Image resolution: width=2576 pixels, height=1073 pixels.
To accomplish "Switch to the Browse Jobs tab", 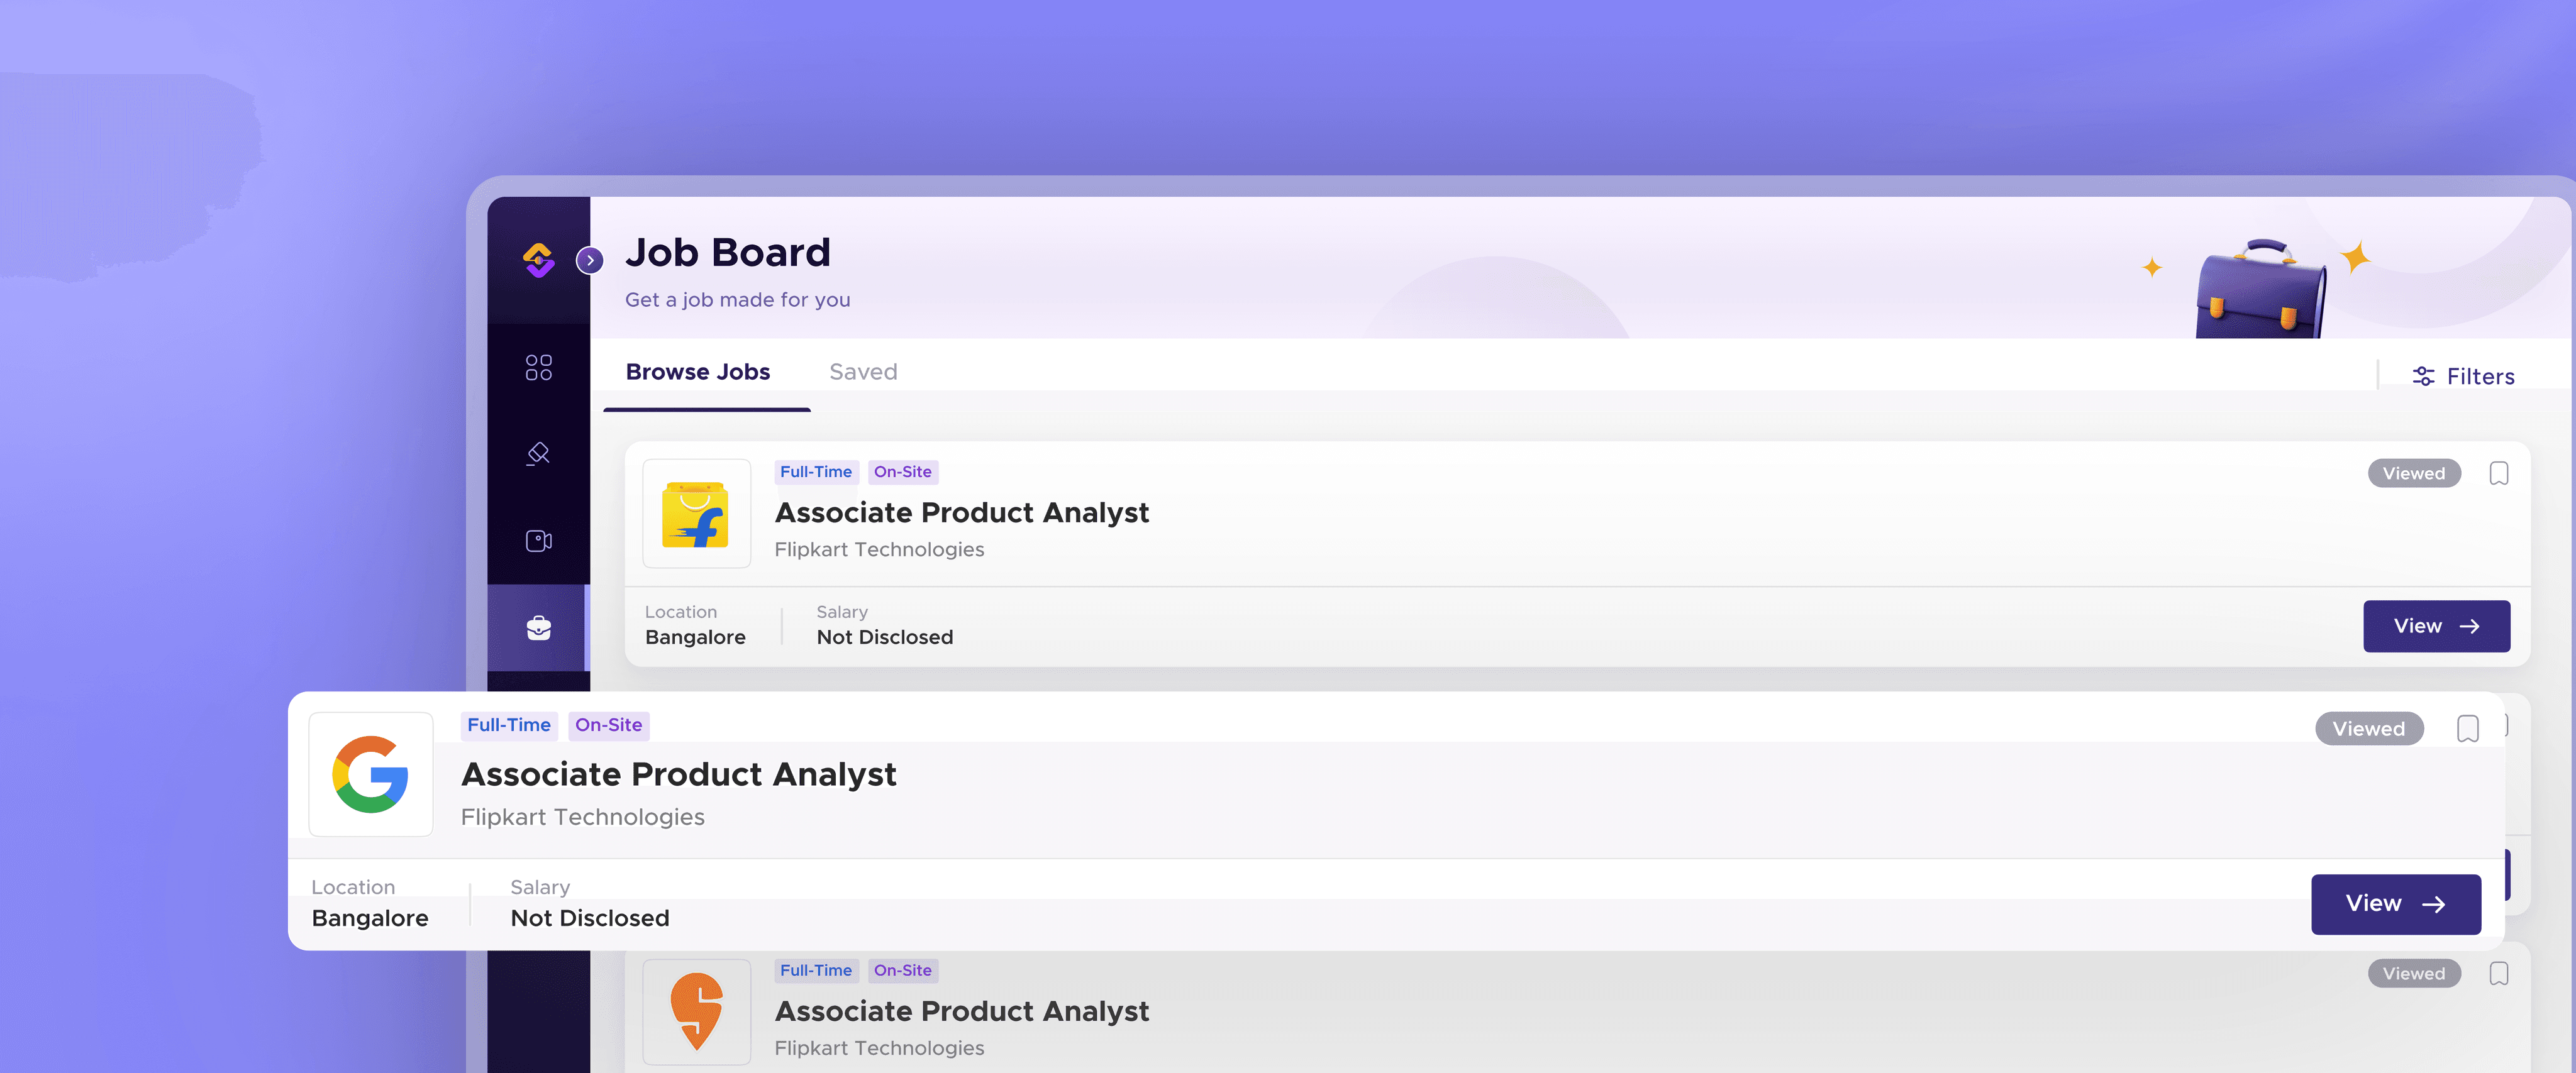I will 697,371.
